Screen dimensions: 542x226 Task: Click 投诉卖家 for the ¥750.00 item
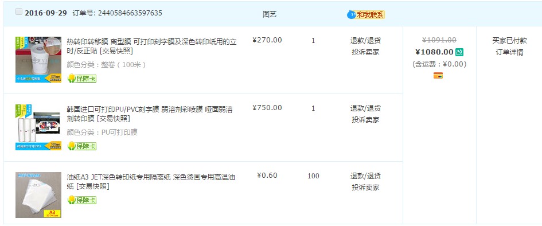(x=366, y=120)
